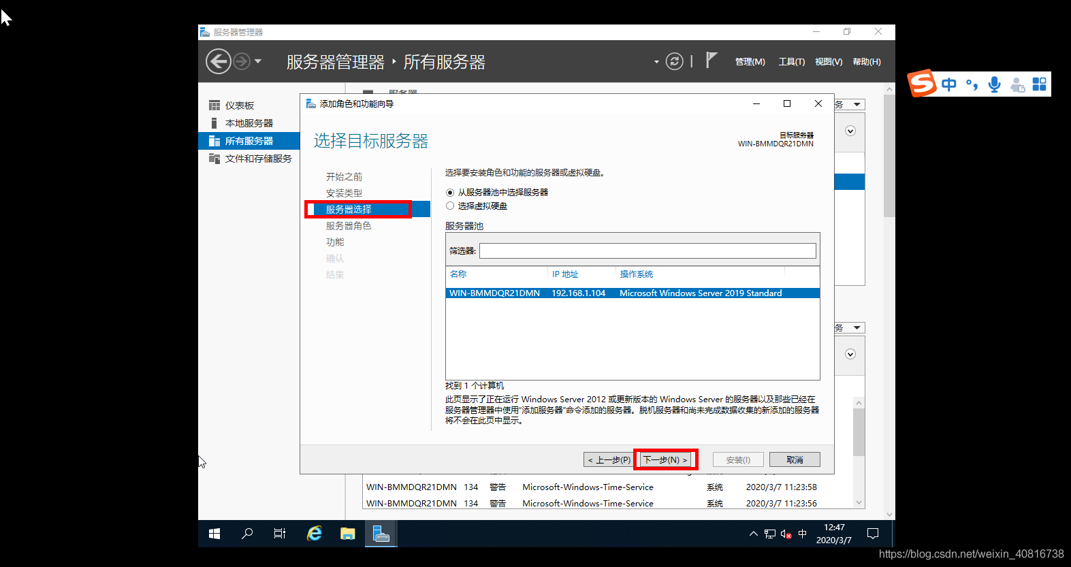This screenshot has width=1071, height=567.
Task: Open the taskbar clock showing 12:47
Action: coord(834,534)
